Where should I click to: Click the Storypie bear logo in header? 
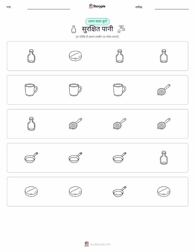pyautogui.click(x=91, y=6)
